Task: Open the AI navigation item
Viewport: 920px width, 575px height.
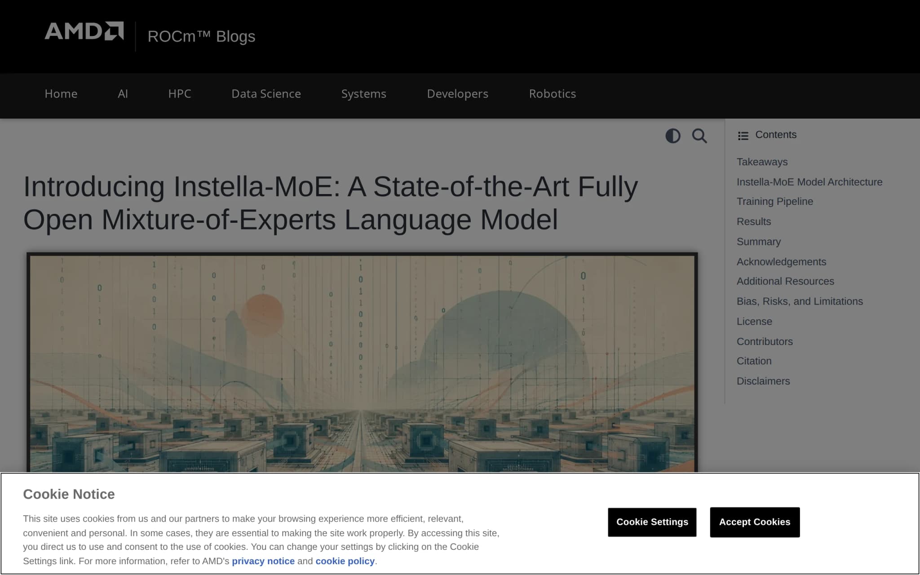Action: 123,93
